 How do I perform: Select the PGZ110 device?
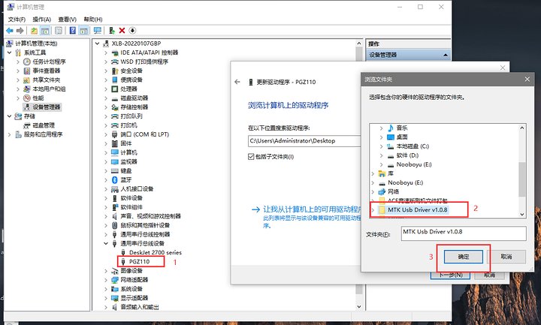click(x=140, y=262)
